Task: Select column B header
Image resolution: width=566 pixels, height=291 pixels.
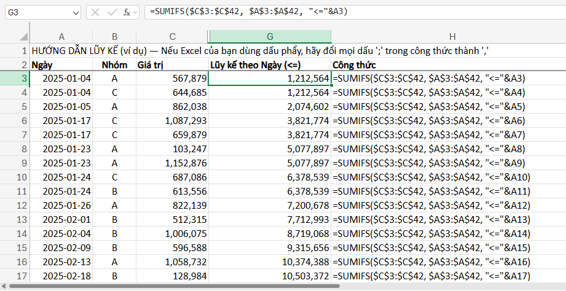Action: click(x=114, y=36)
